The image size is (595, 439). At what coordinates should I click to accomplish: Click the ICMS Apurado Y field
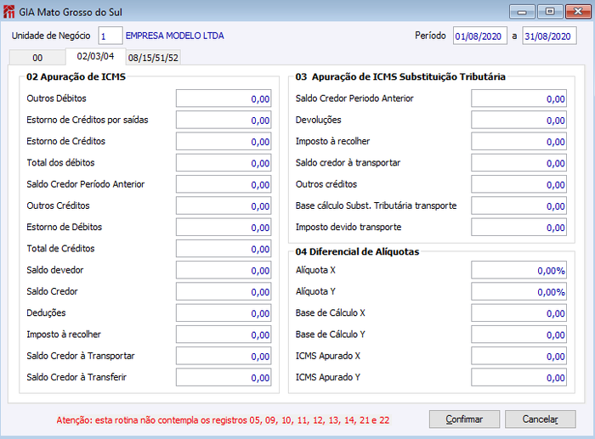(518, 378)
